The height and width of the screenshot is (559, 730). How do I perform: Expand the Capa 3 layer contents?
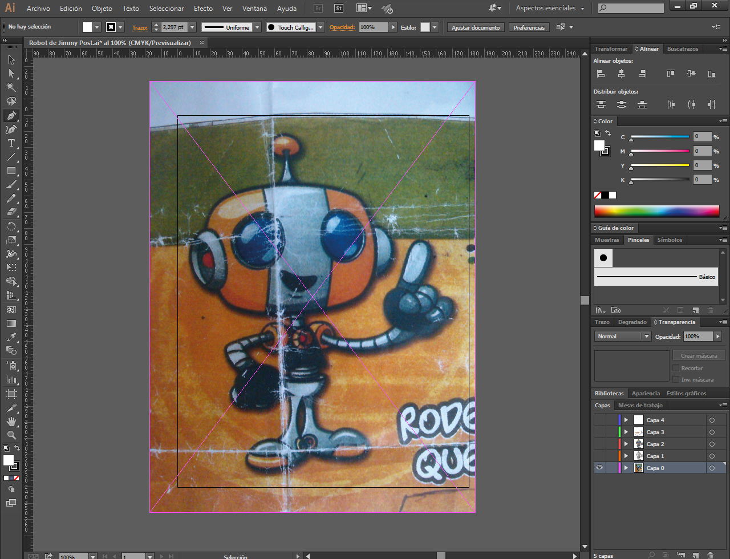pos(626,432)
